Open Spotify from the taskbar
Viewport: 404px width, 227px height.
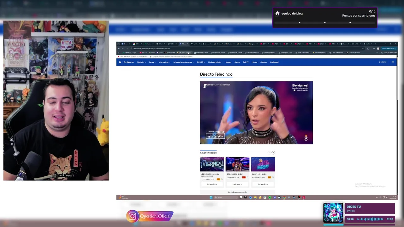(270, 197)
